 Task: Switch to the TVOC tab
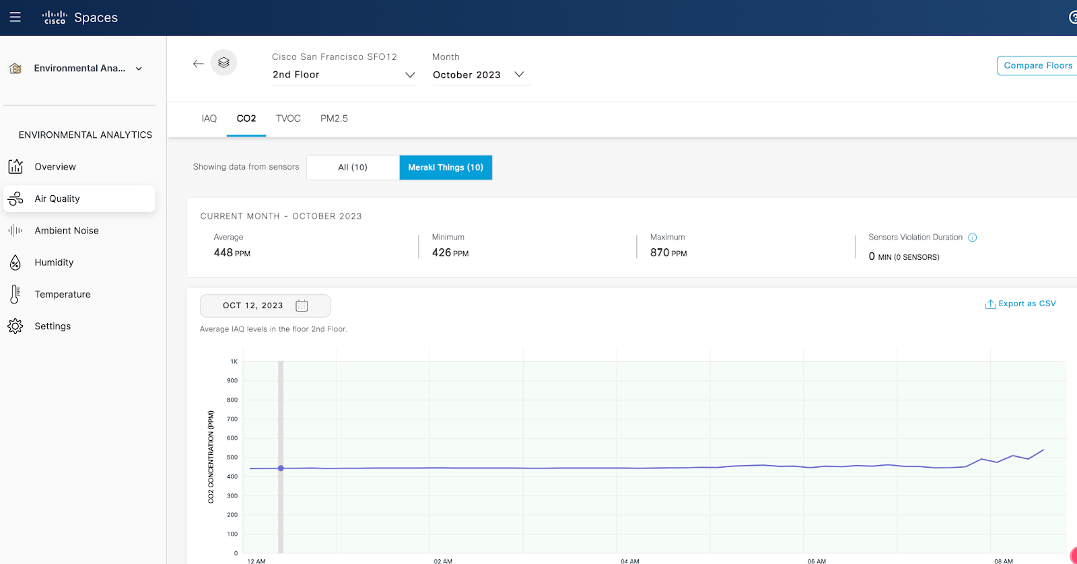(288, 118)
